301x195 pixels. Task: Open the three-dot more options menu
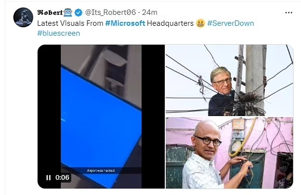(289, 13)
